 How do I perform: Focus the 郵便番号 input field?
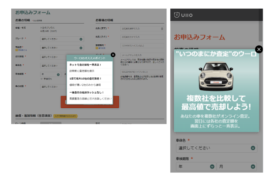142,46
